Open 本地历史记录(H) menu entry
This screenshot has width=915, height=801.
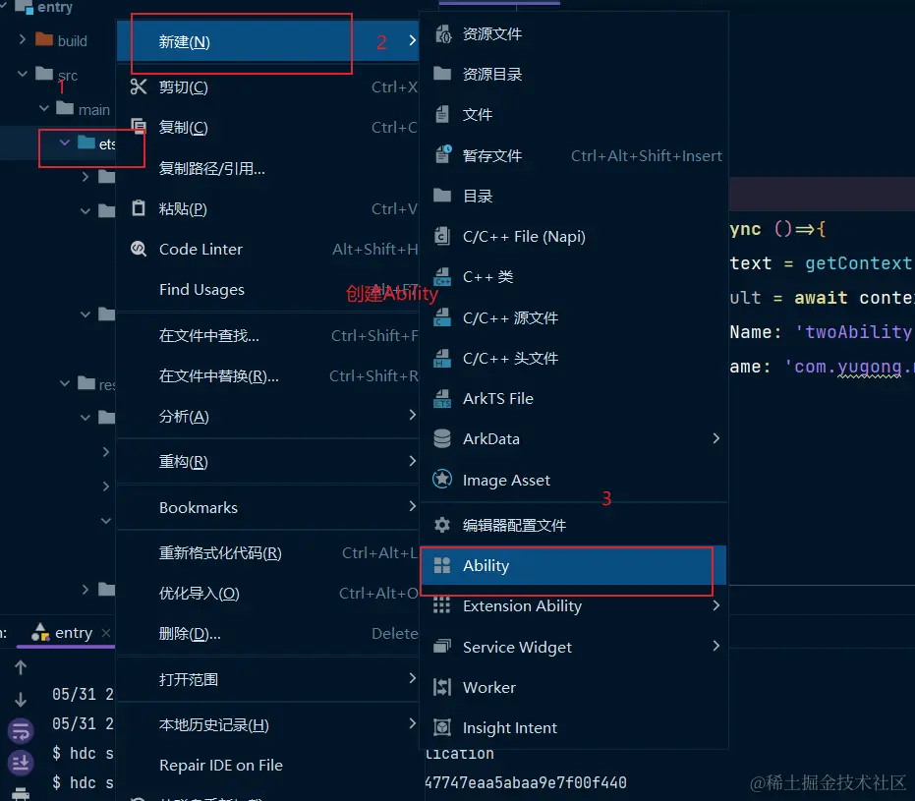click(x=268, y=724)
